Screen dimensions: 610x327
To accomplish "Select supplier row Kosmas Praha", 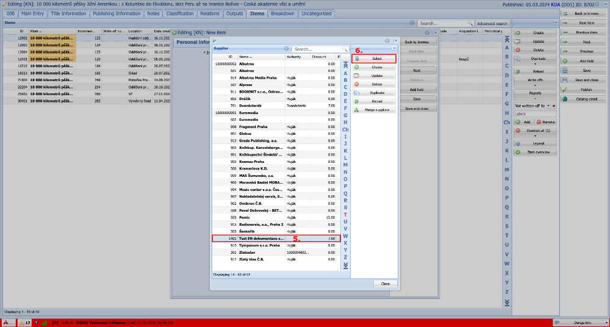I will tap(276, 161).
